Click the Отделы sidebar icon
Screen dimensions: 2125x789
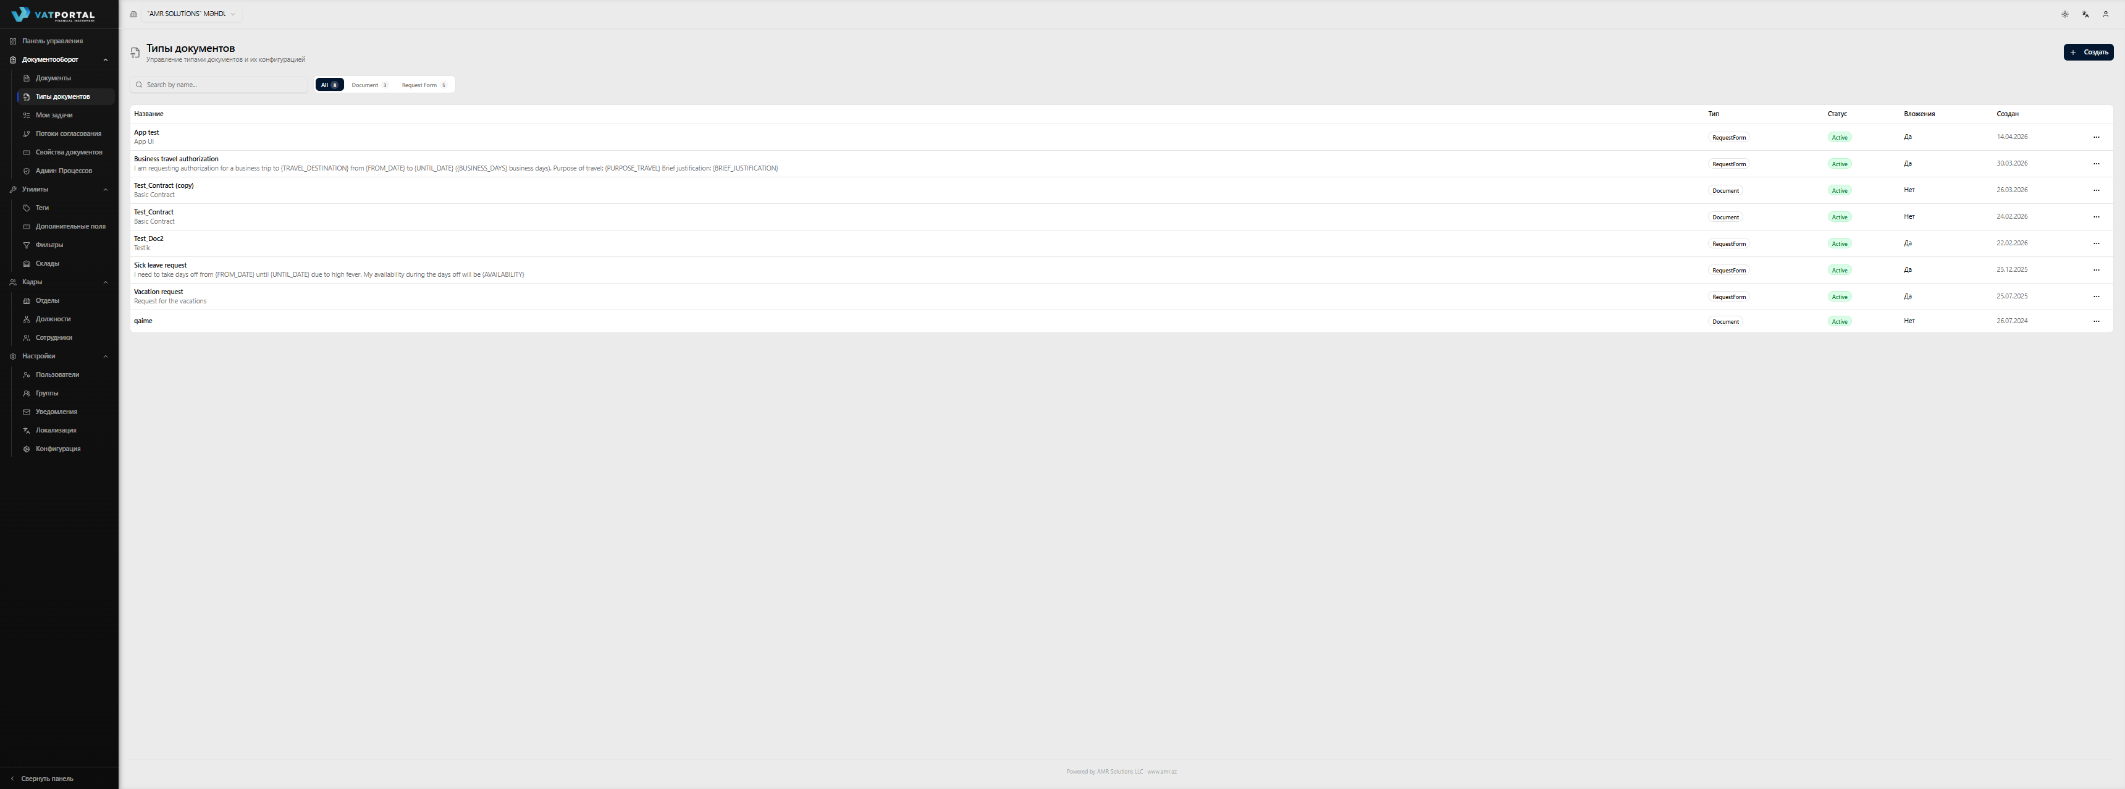tap(27, 300)
